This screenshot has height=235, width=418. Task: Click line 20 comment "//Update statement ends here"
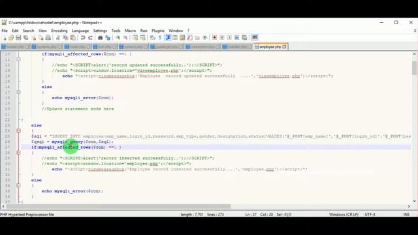(x=78, y=109)
